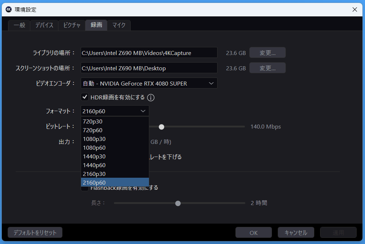
Task: Click 変更 button for library location
Action: click(267, 53)
